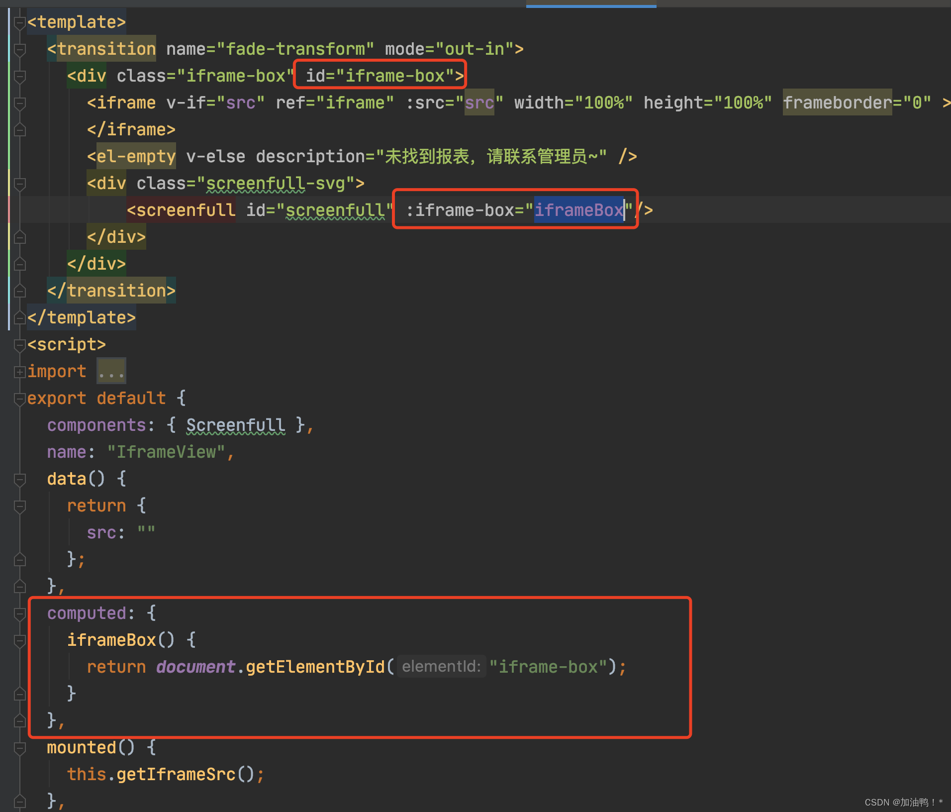Viewport: 951px width, 812px height.
Task: Click the selected "iframeBox" binding value
Action: 579,210
